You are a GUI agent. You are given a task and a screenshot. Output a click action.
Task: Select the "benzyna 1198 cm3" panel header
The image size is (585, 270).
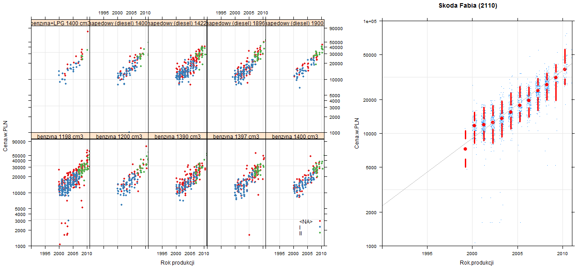click(60, 136)
